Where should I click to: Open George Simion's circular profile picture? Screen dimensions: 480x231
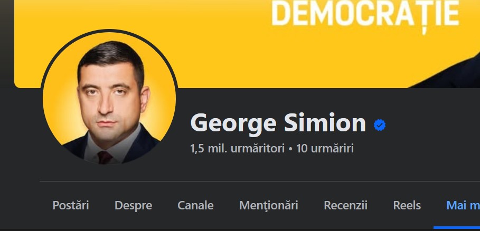point(109,98)
